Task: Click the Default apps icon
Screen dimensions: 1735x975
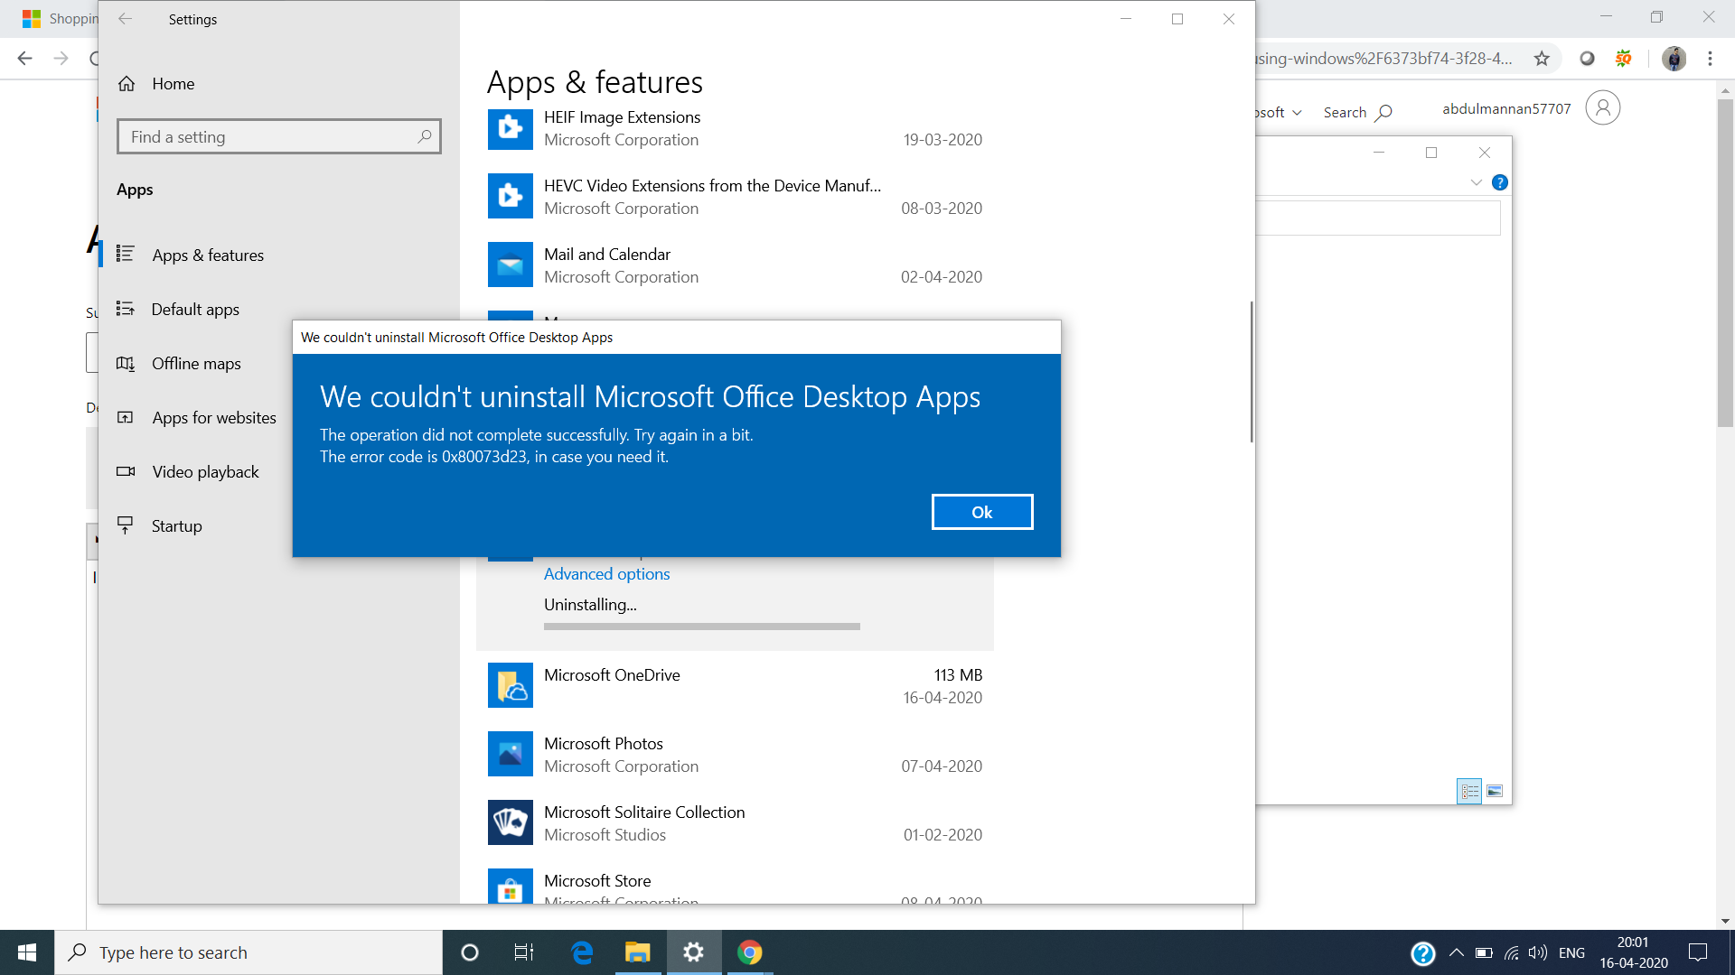Action: (126, 309)
